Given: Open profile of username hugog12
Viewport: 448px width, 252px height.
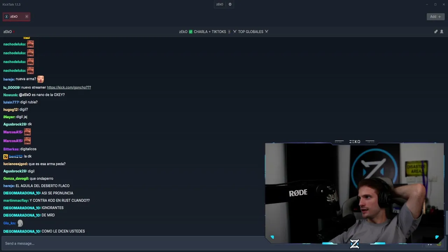Looking at the screenshot, I should coord(11,110).
